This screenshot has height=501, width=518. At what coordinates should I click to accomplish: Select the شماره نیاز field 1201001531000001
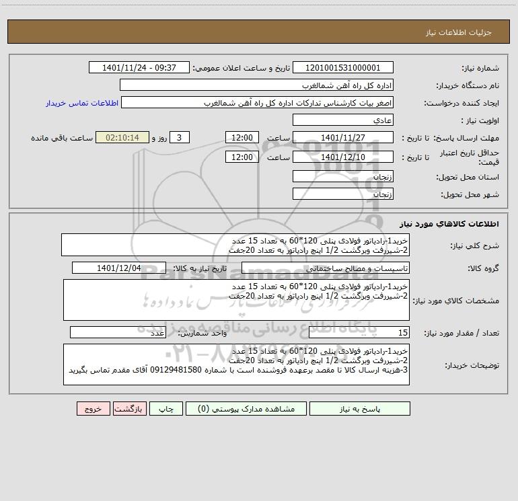[343, 68]
